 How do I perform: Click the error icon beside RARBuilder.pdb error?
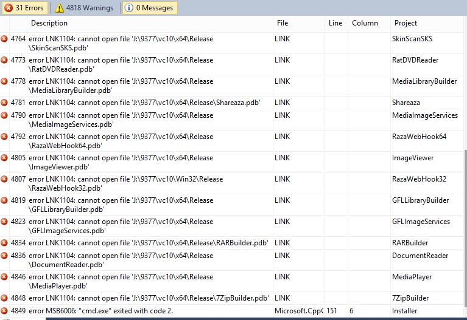(x=4, y=243)
